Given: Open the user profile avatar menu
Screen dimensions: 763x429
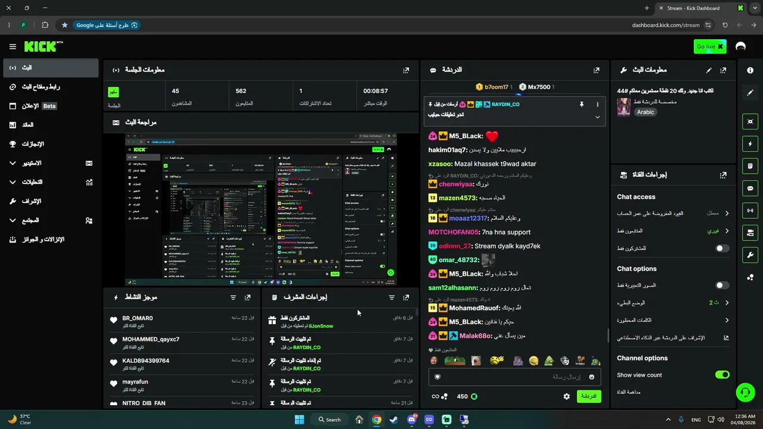Looking at the screenshot, I should tap(741, 46).
